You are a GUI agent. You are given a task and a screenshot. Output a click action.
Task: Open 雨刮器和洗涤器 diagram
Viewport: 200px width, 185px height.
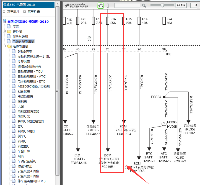[x=28, y=111]
